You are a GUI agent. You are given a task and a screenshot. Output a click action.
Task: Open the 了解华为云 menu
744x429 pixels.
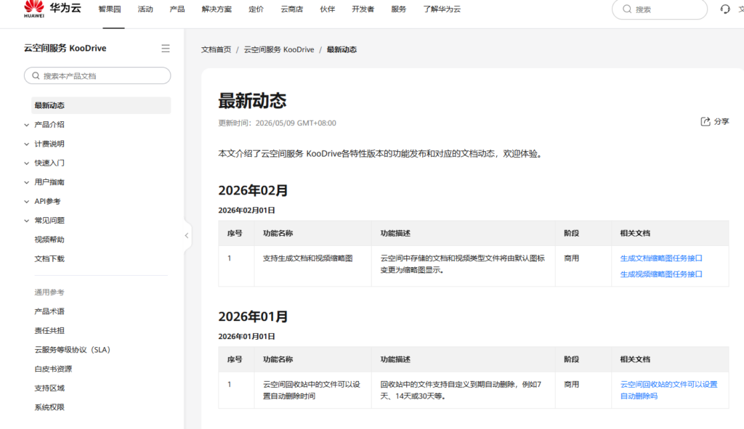(442, 9)
